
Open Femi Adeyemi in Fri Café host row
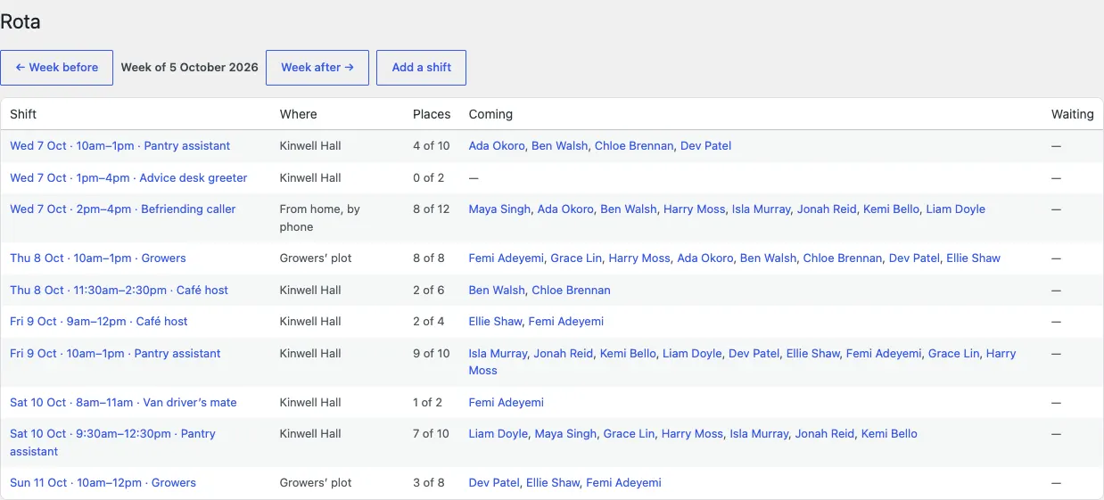[566, 322]
